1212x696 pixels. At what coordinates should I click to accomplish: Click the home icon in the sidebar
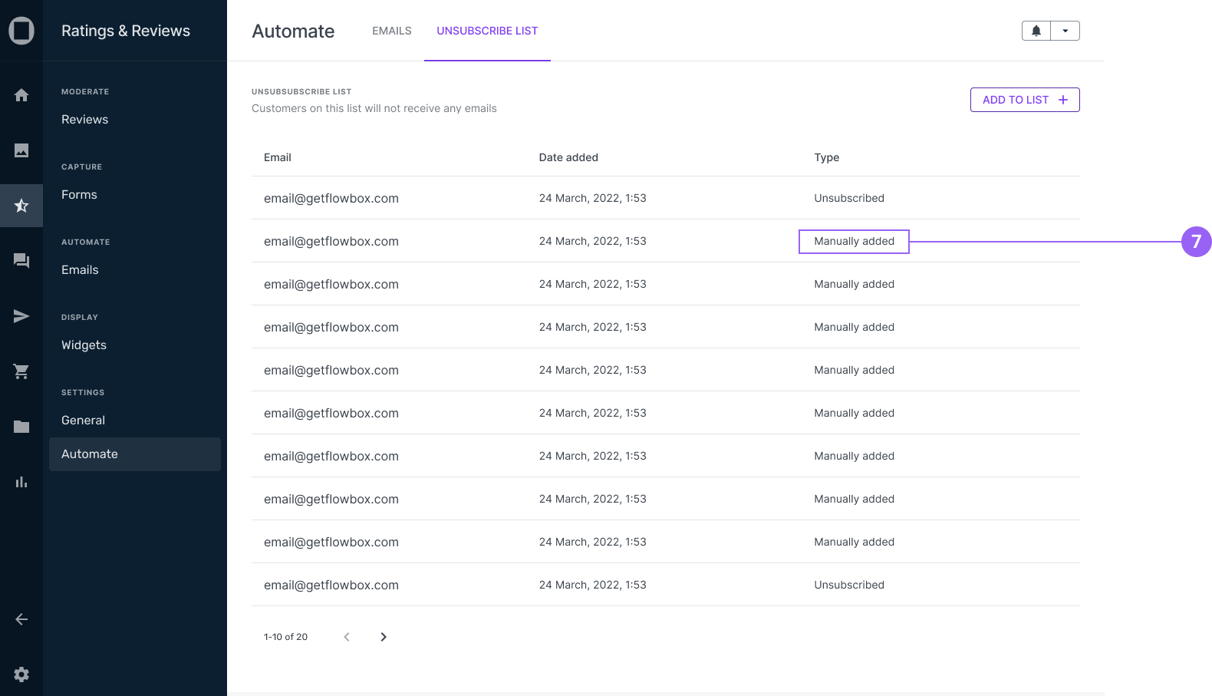(21, 95)
